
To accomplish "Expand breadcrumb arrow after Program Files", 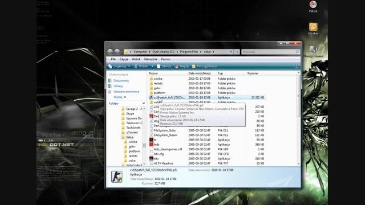I will click(201, 52).
